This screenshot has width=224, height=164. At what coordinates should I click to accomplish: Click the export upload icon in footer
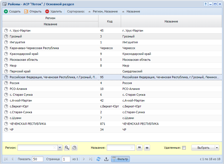pyautogui.click(x=106, y=159)
